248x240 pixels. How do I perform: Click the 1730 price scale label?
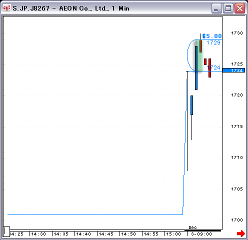tap(237, 33)
